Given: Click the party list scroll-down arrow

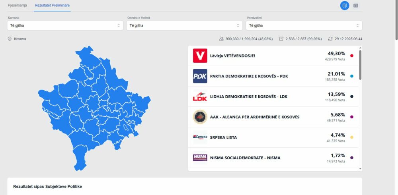Looking at the screenshot, I should 360,169.
